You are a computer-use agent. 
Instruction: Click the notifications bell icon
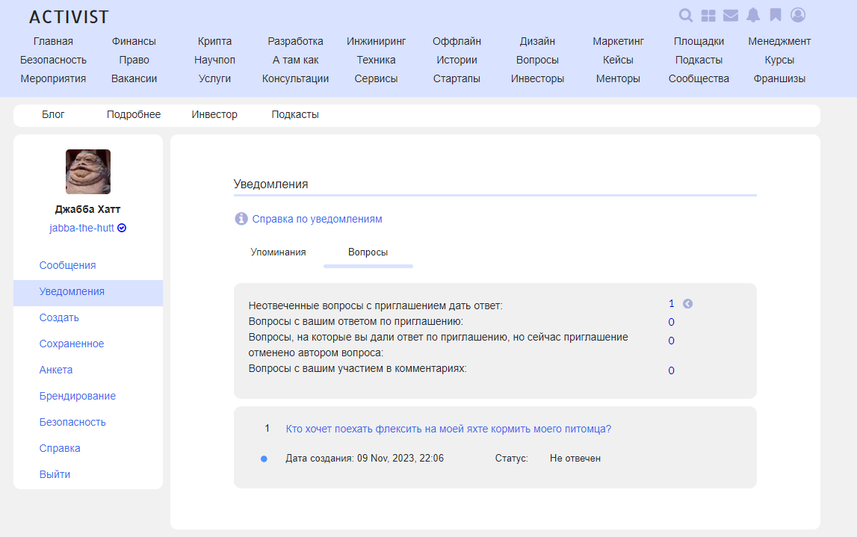point(753,16)
